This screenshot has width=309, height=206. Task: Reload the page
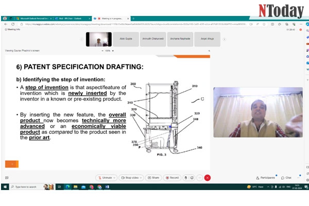pyautogui.click(x=13, y=24)
